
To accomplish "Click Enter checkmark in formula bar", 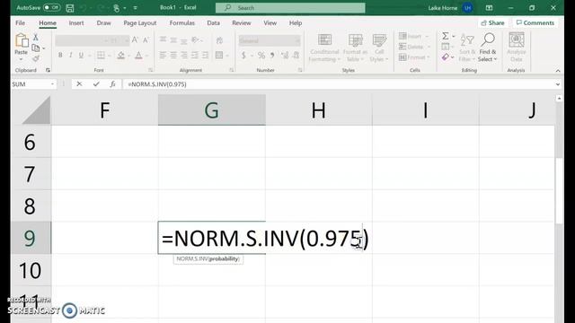I will click(x=96, y=84).
